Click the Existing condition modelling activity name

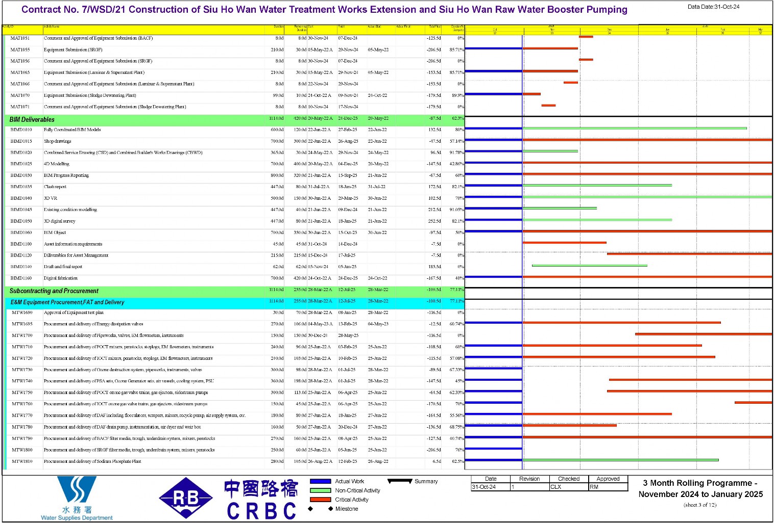70,210
